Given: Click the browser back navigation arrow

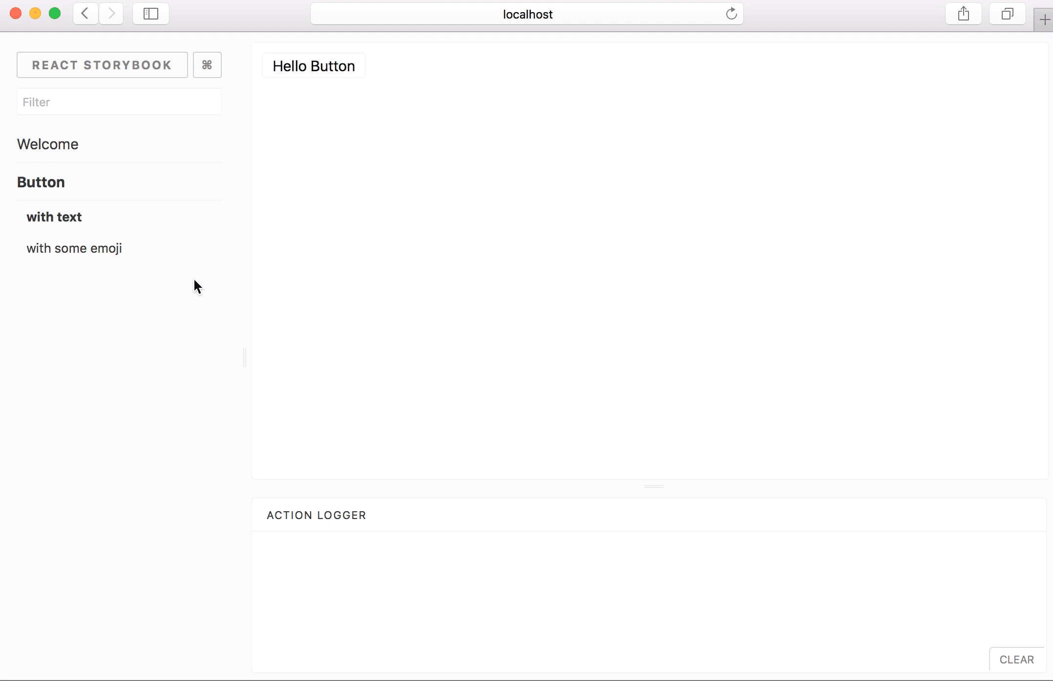Looking at the screenshot, I should tap(84, 14).
